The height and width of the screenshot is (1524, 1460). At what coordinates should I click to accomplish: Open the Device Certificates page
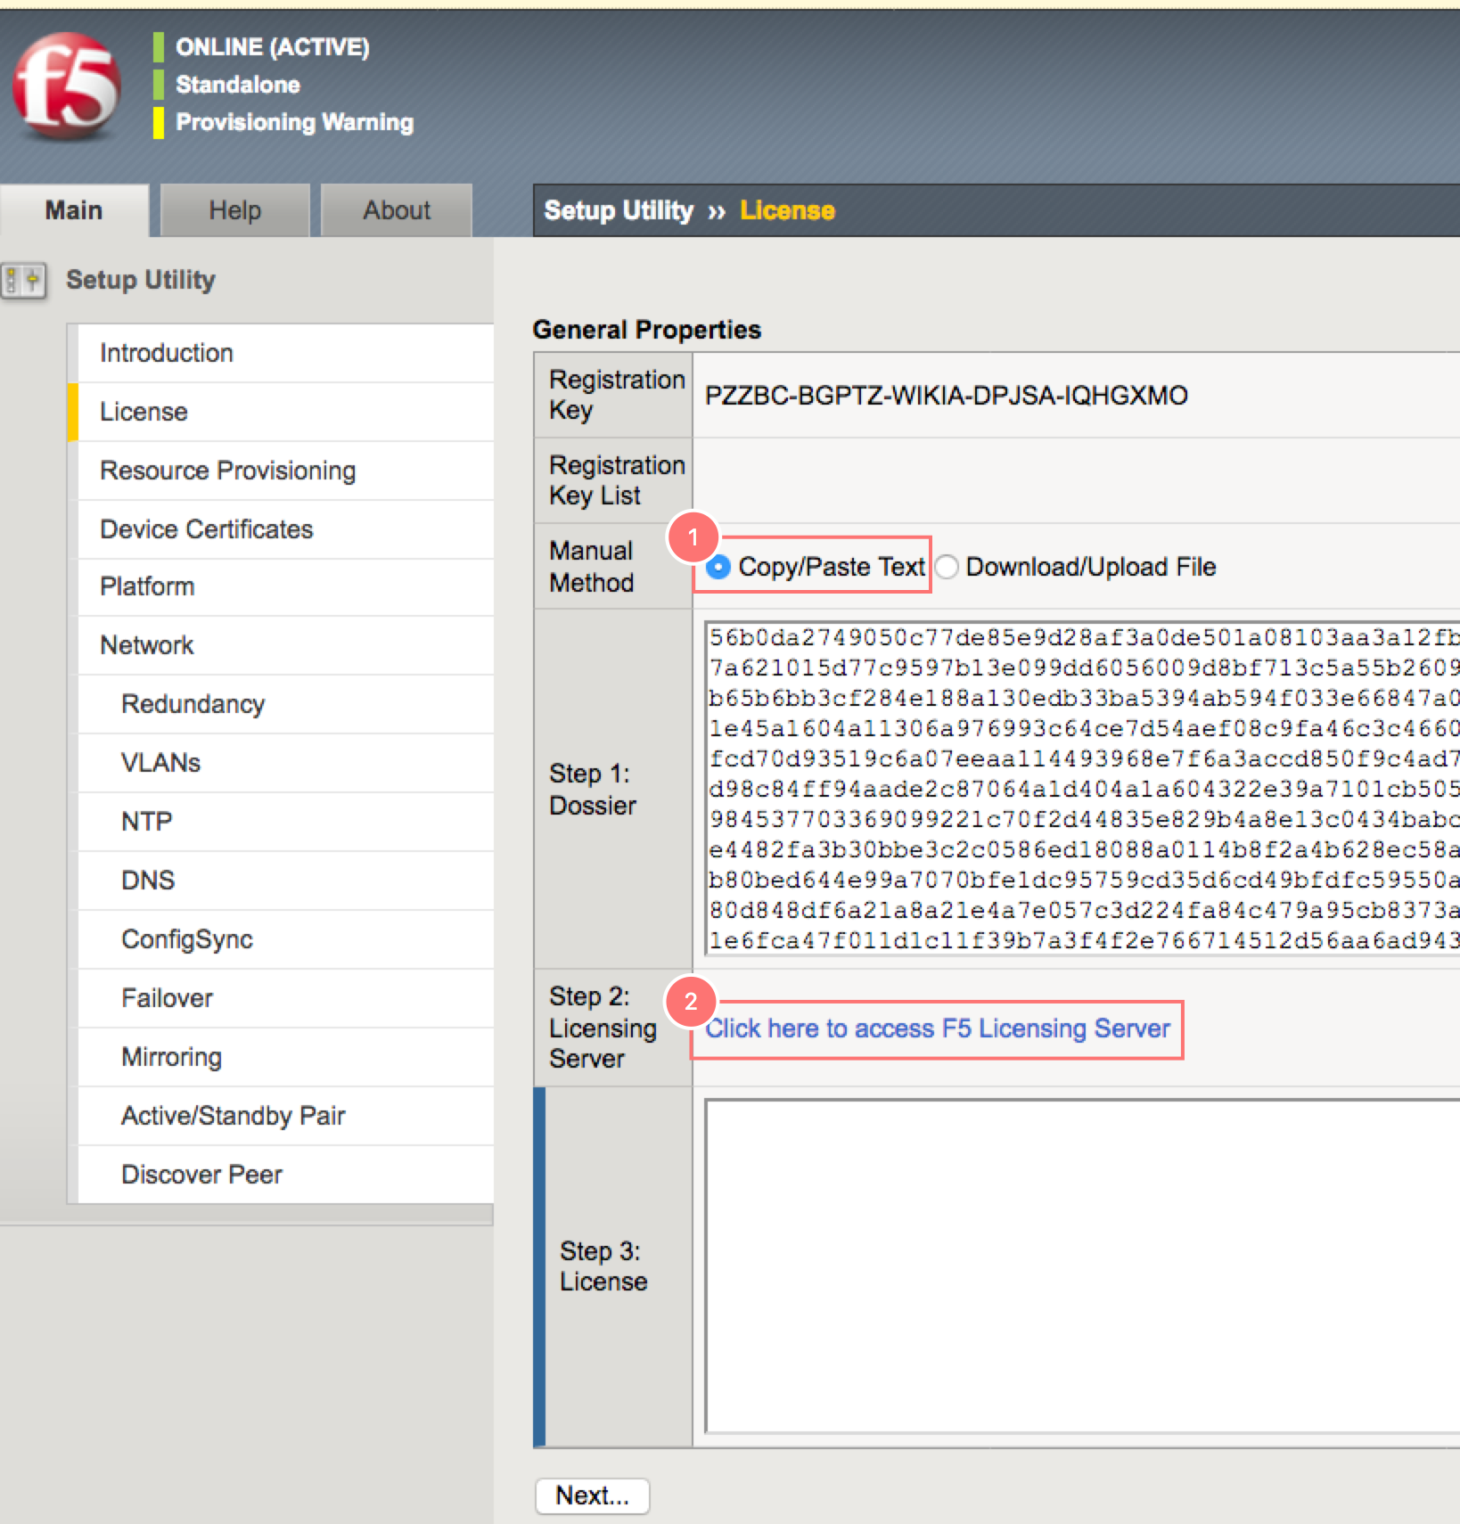[x=206, y=528]
